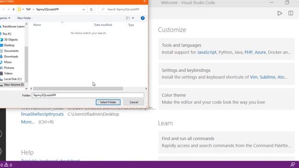This screenshot has height=168, width=299.
Task: Open the Color theme card
Action: coord(226,98)
